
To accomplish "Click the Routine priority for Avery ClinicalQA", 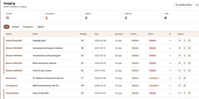I will tap(135, 41).
